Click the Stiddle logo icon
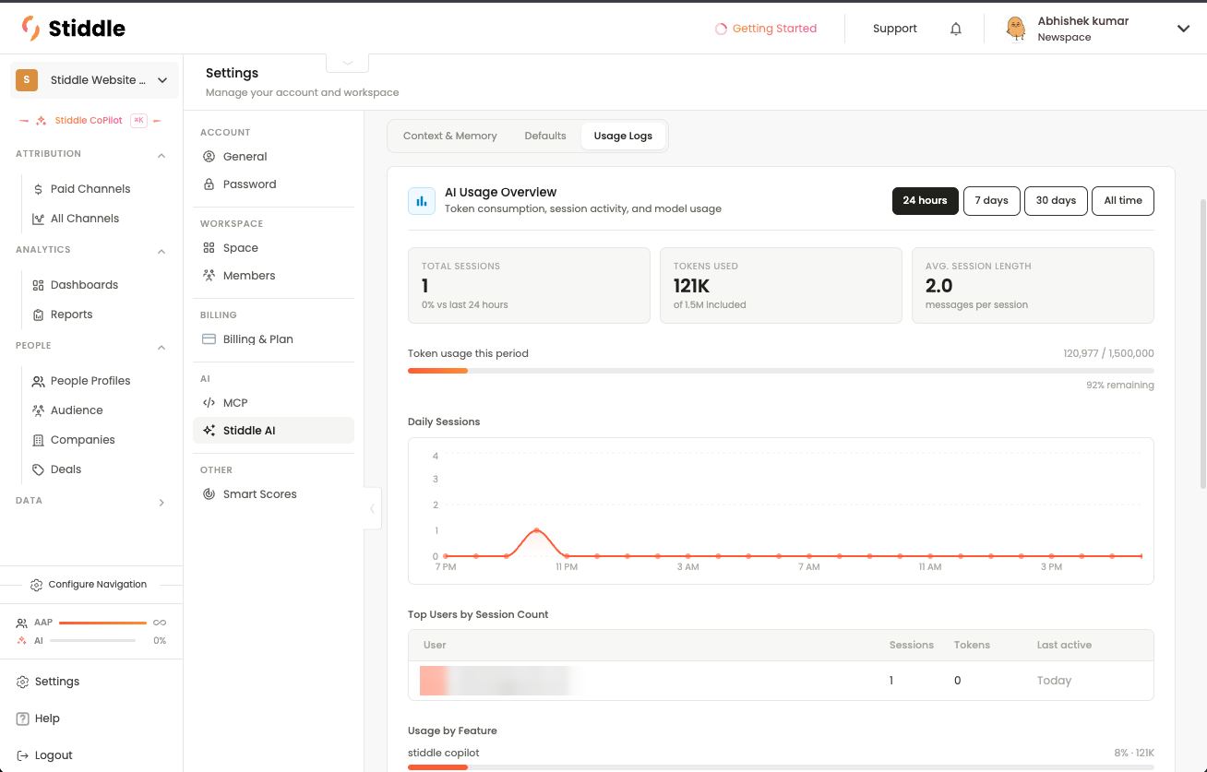The width and height of the screenshot is (1207, 772). tap(31, 29)
